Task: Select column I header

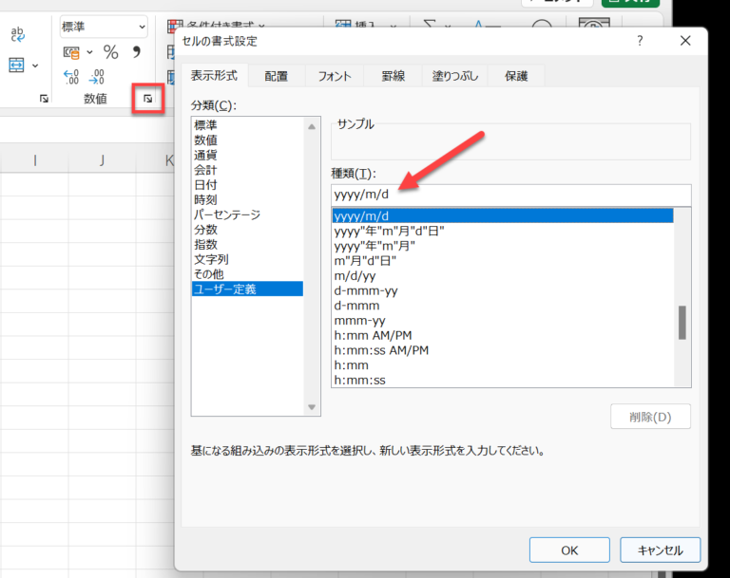Action: (x=35, y=160)
